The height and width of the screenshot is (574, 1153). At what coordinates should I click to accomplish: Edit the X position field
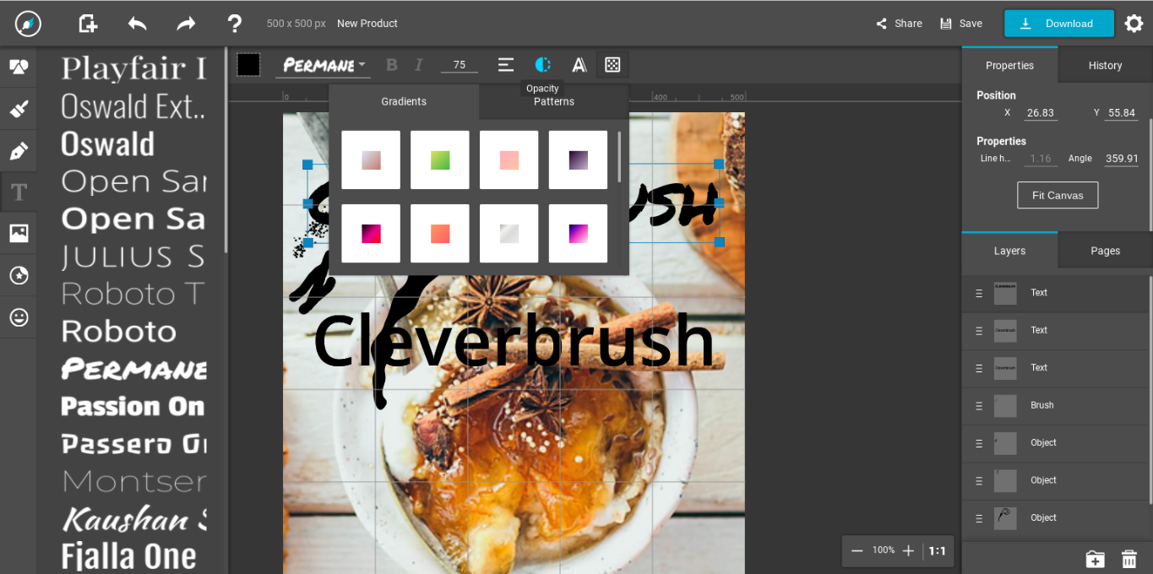1041,113
